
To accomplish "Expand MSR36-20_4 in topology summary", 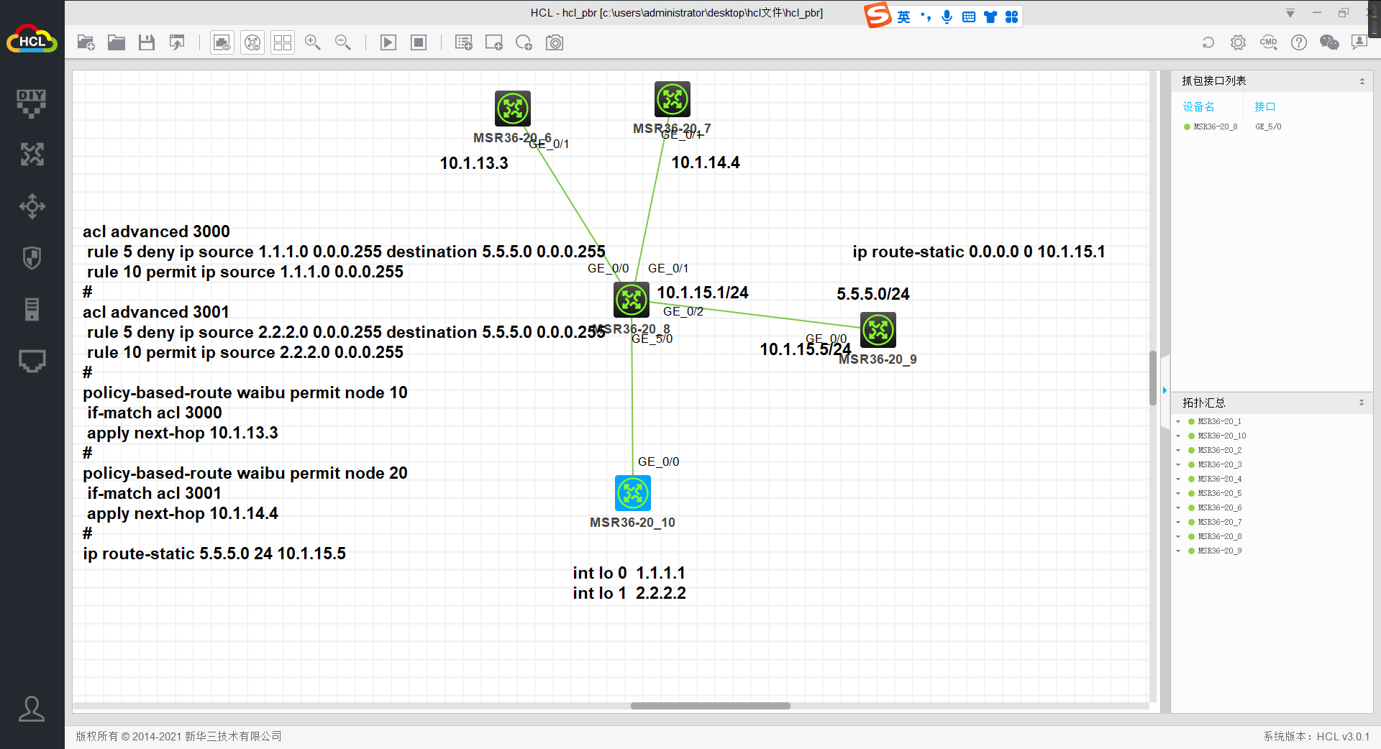I will coord(1178,479).
